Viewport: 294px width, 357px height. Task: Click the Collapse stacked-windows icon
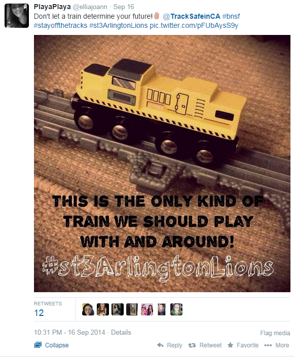tap(38, 345)
